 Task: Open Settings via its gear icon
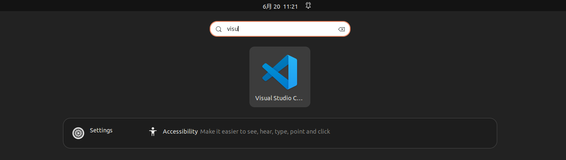[78, 133]
